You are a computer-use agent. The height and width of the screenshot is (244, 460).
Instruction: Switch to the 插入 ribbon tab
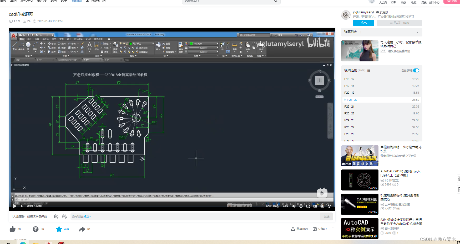(29, 39)
